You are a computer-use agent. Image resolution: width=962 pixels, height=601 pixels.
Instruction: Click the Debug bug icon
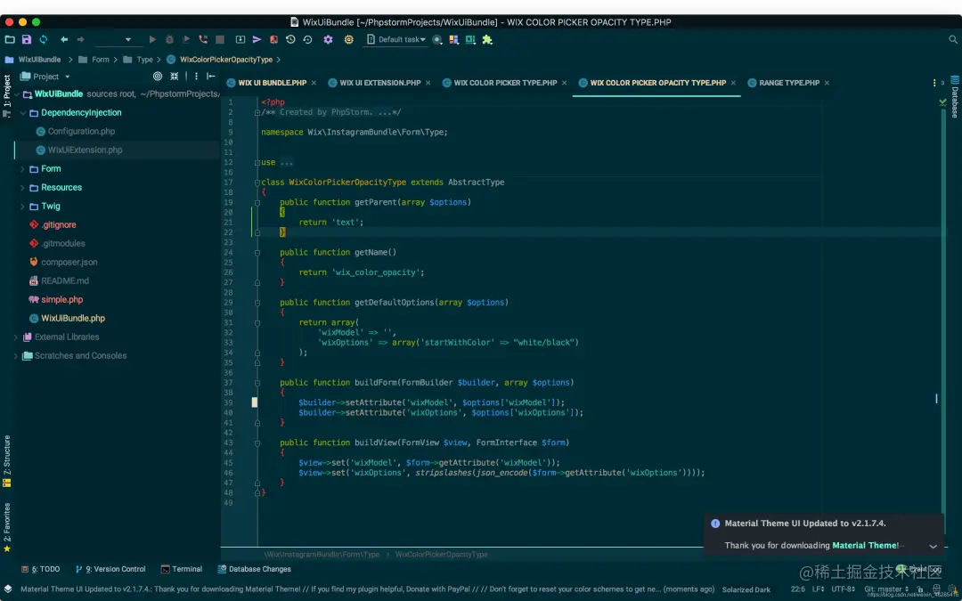point(170,39)
